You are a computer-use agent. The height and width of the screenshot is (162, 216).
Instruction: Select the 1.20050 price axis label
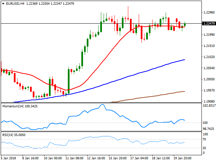pos(209,79)
